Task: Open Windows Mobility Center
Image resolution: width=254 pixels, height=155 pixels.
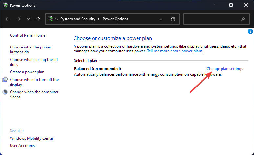Action: coord(32,138)
